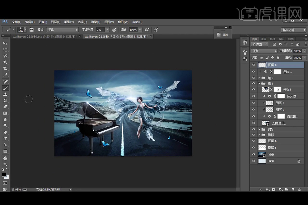Expand the 阴影 group
The image size is (308, 205).
259,135
